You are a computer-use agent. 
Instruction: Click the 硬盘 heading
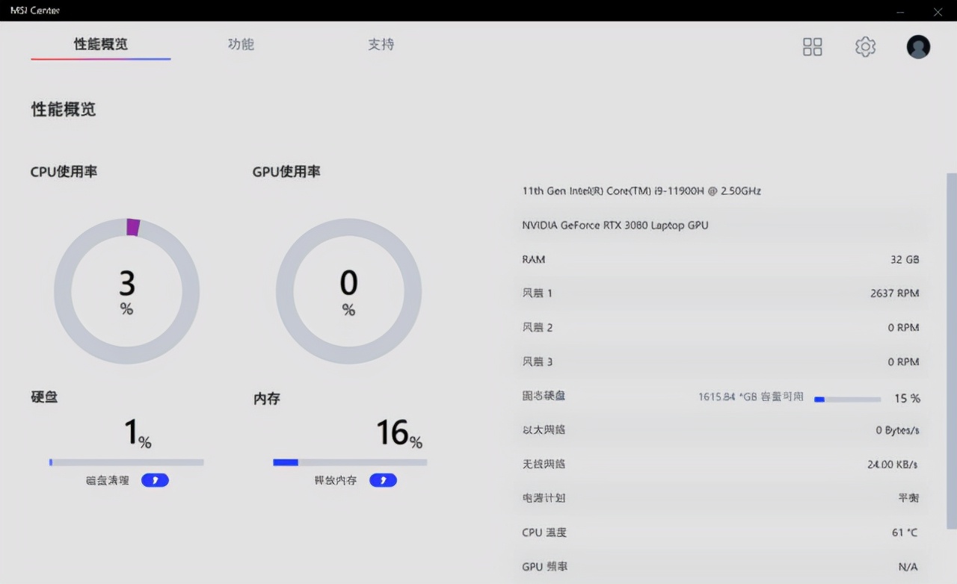tap(44, 397)
